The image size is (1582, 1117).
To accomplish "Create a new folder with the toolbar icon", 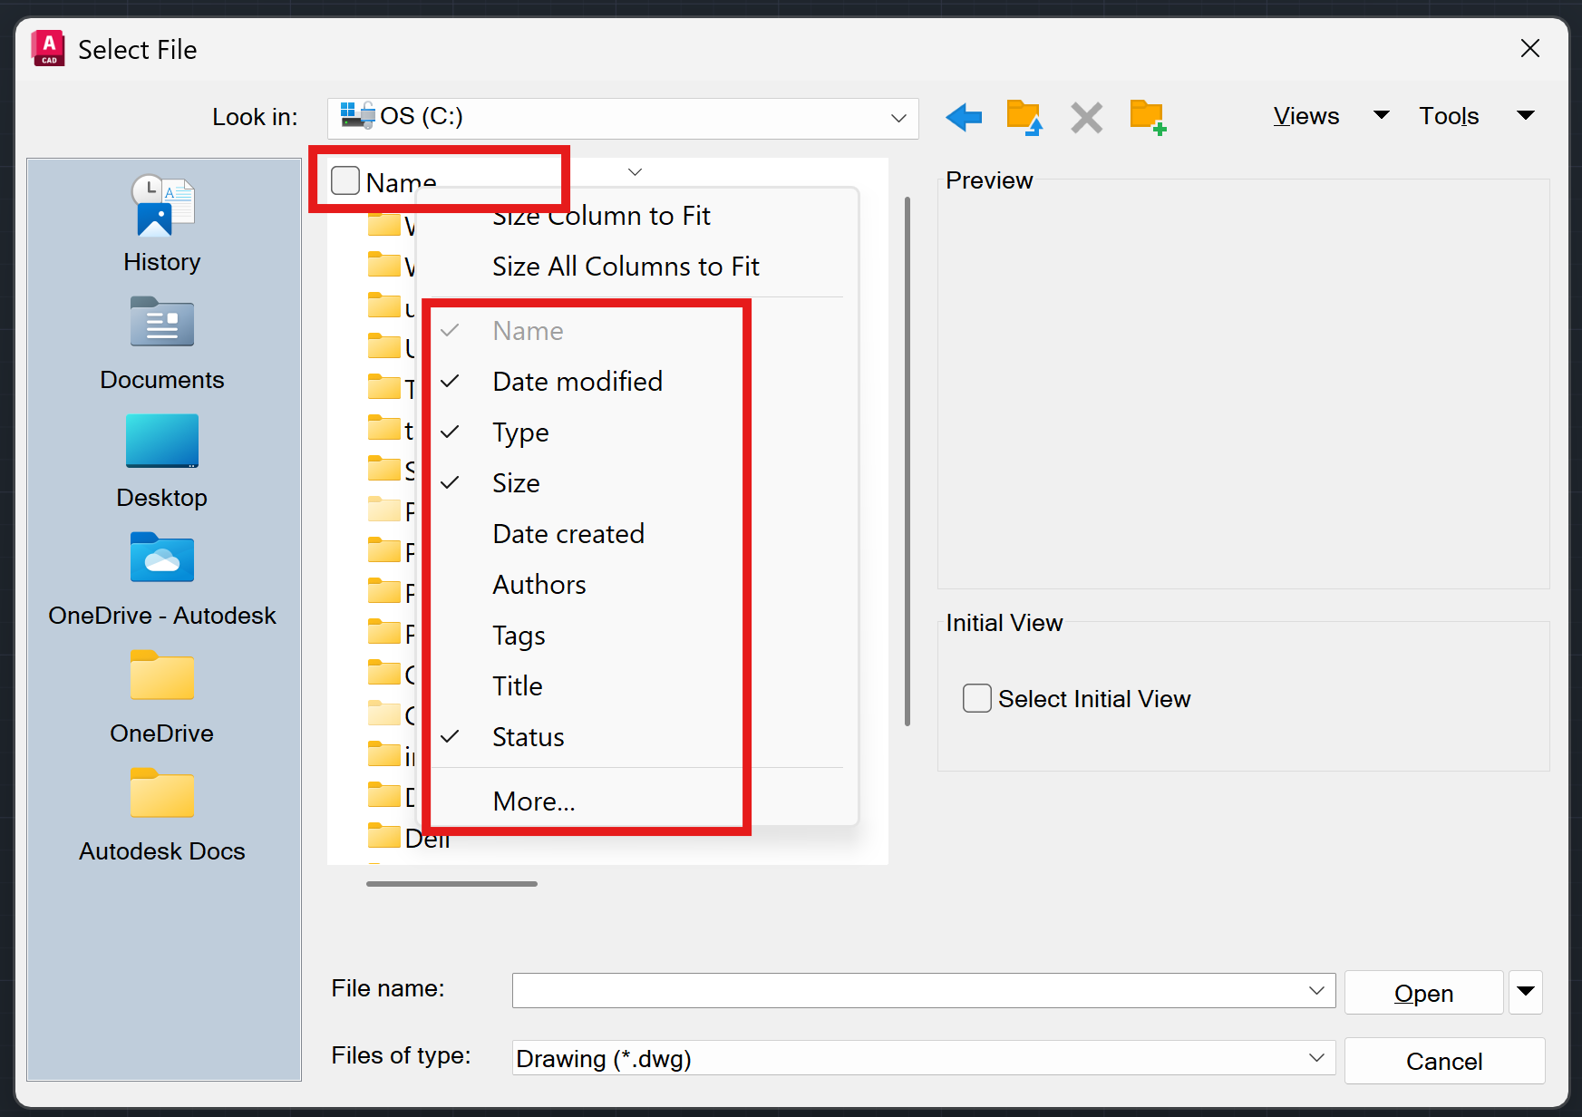I will pyautogui.click(x=1147, y=117).
